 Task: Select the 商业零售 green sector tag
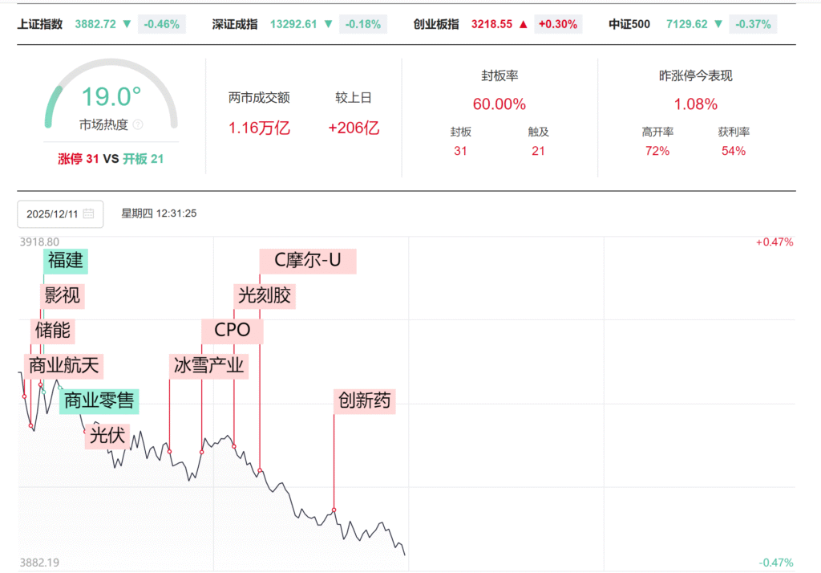pyautogui.click(x=99, y=400)
